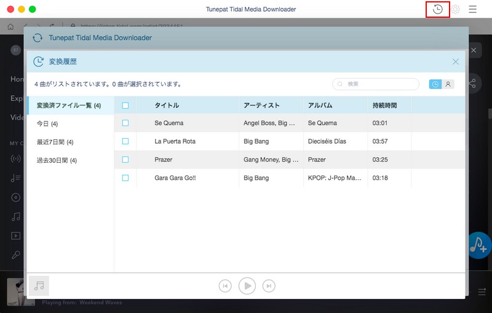Viewport: 492px width, 313px height.
Task: Sort by アルバム column header
Action: (x=320, y=106)
